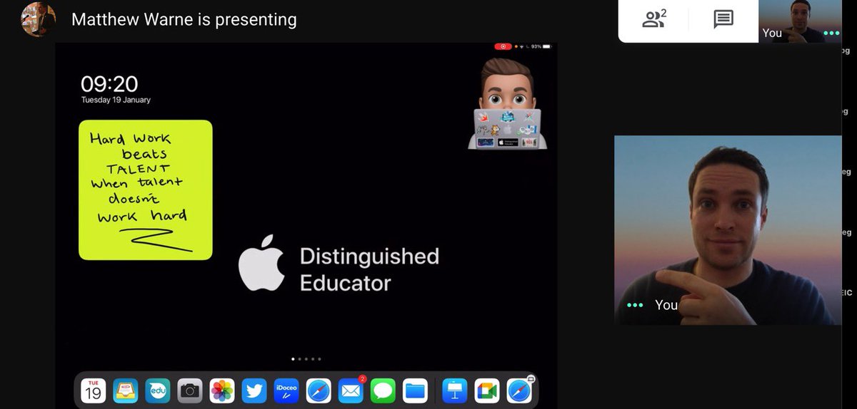This screenshot has height=409, width=857.
Task: Tap the battery 93% status indicator
Action: (x=541, y=46)
